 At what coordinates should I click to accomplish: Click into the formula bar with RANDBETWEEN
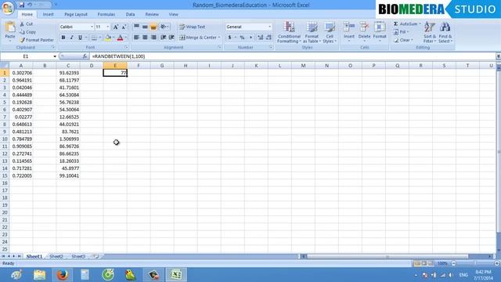292,56
